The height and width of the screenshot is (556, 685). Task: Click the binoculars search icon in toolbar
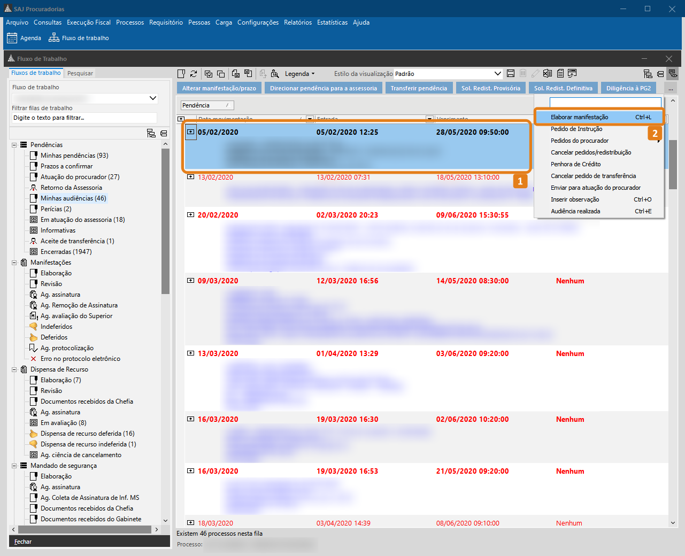[x=275, y=74]
